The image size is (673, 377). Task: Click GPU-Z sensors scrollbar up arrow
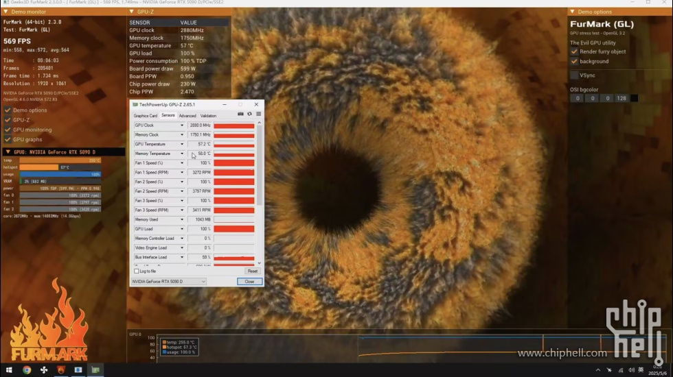(260, 123)
